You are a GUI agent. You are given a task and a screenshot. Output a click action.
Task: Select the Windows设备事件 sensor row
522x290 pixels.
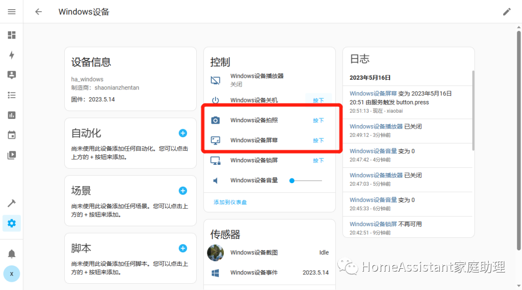270,273
